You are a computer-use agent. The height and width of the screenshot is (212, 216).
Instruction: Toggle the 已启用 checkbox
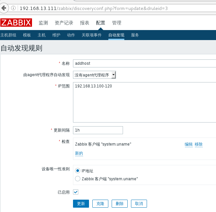76,192
